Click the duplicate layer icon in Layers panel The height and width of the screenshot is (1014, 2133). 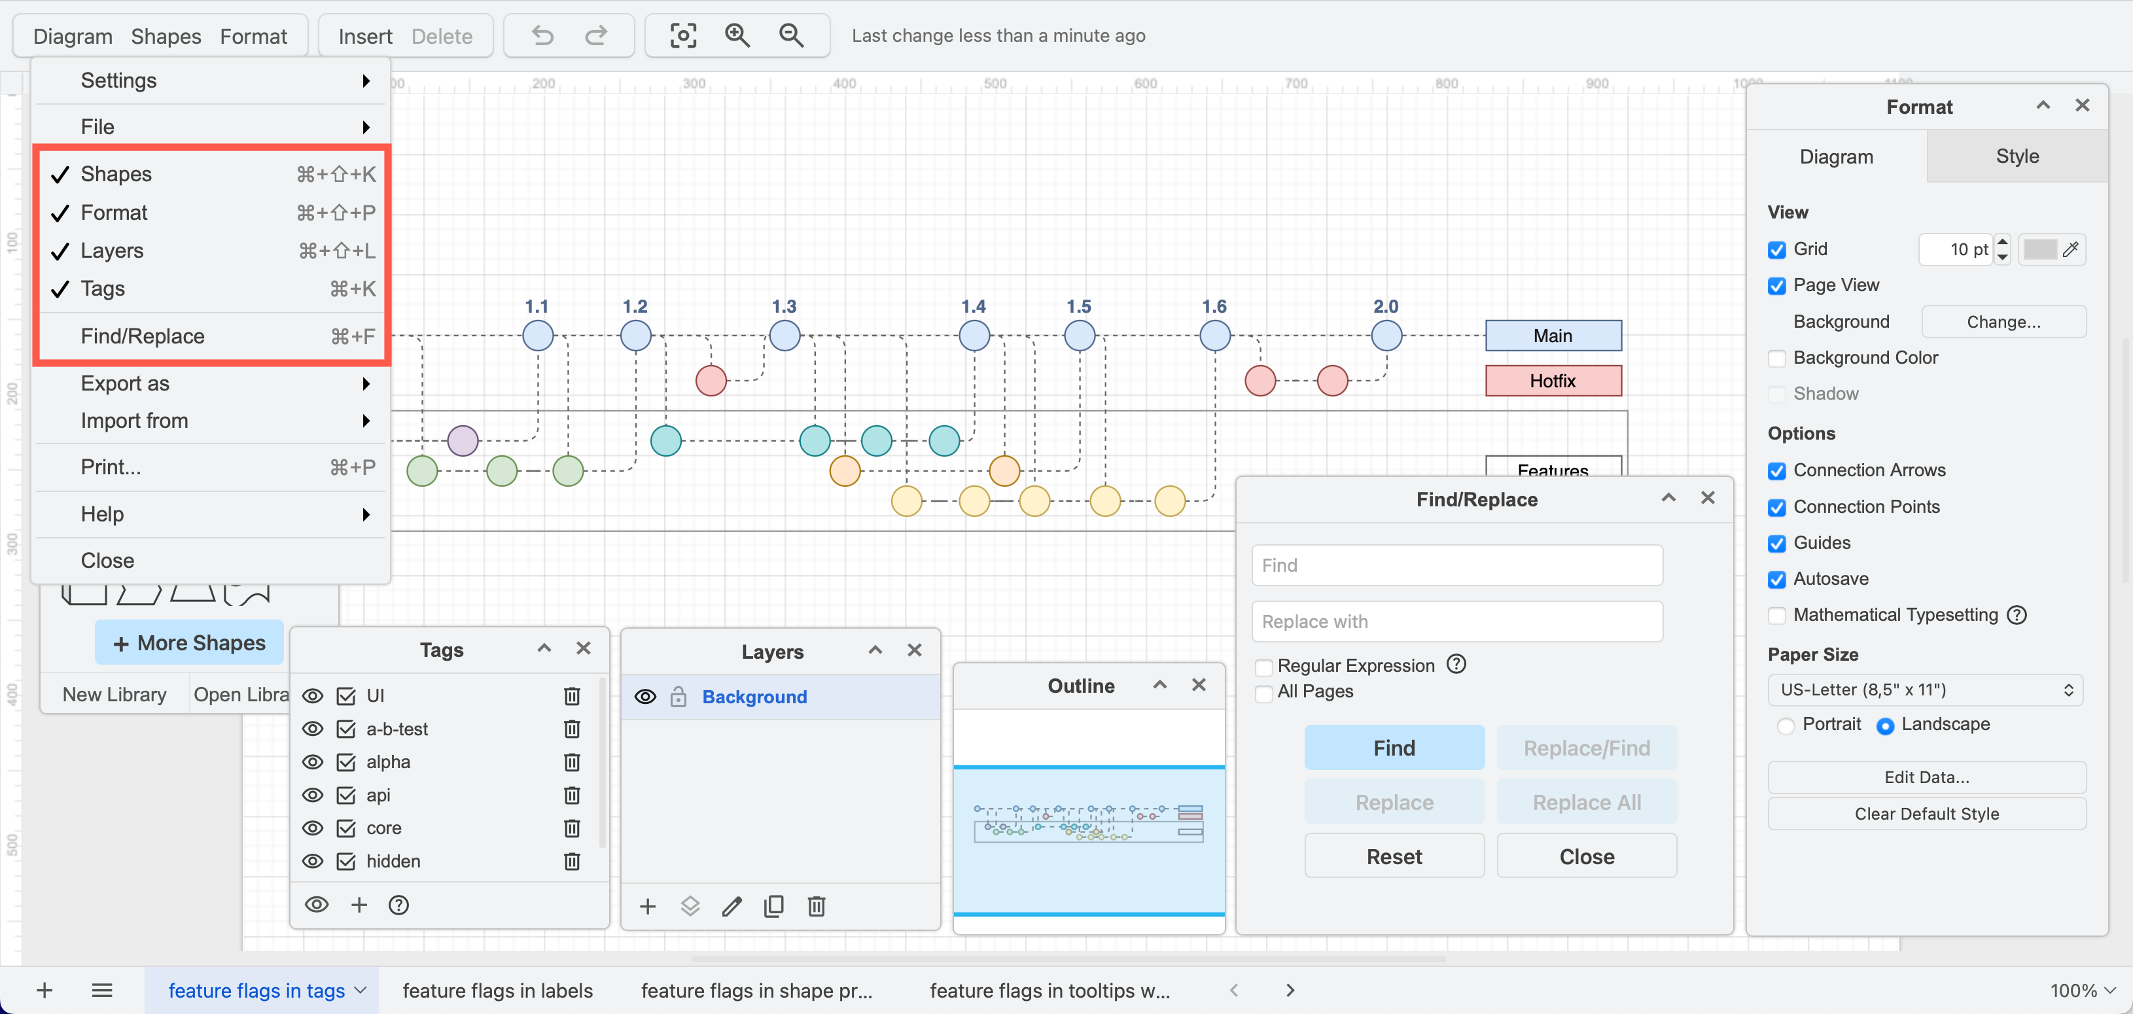[773, 905]
